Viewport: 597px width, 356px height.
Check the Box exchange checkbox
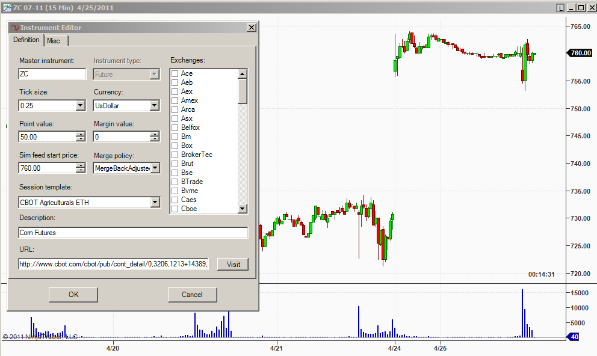click(x=175, y=146)
